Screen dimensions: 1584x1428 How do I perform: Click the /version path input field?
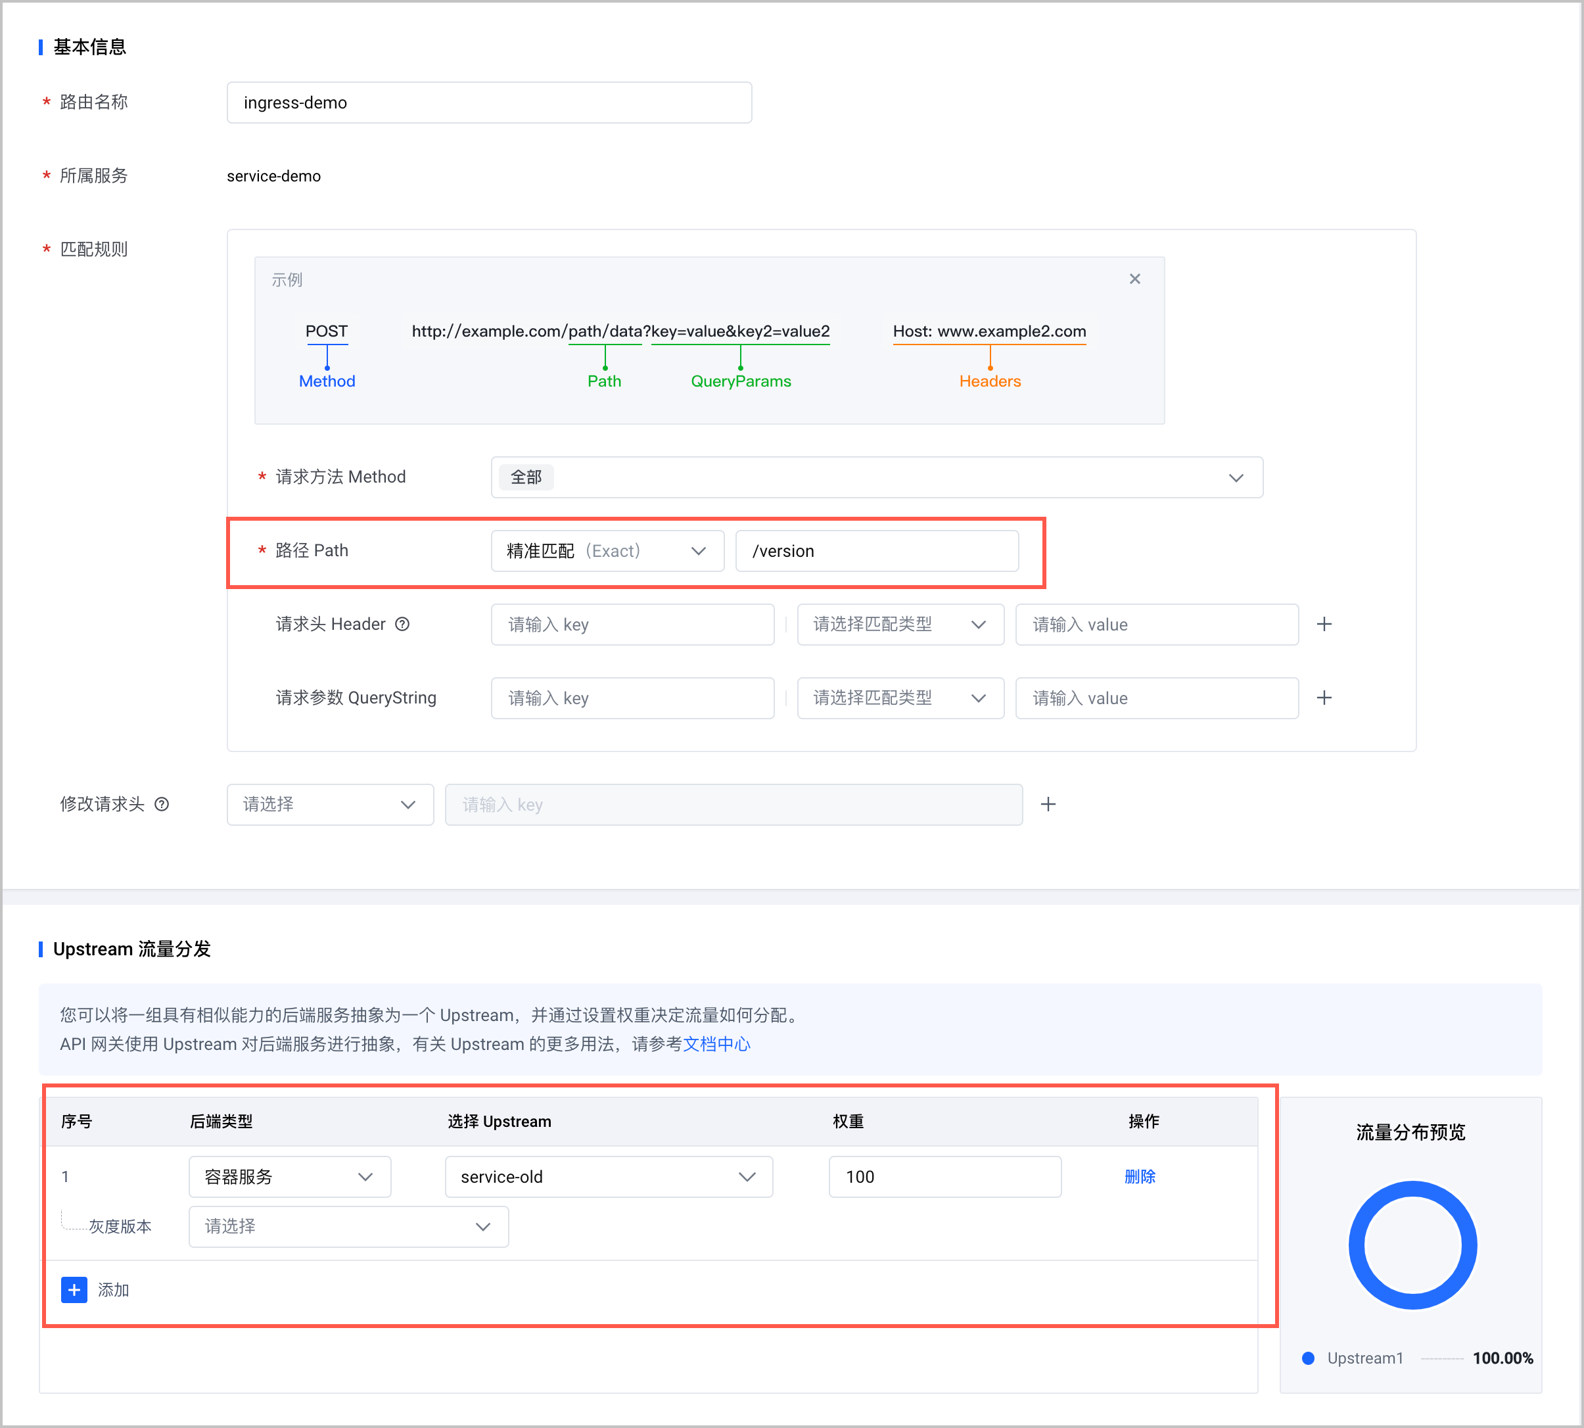tap(876, 551)
